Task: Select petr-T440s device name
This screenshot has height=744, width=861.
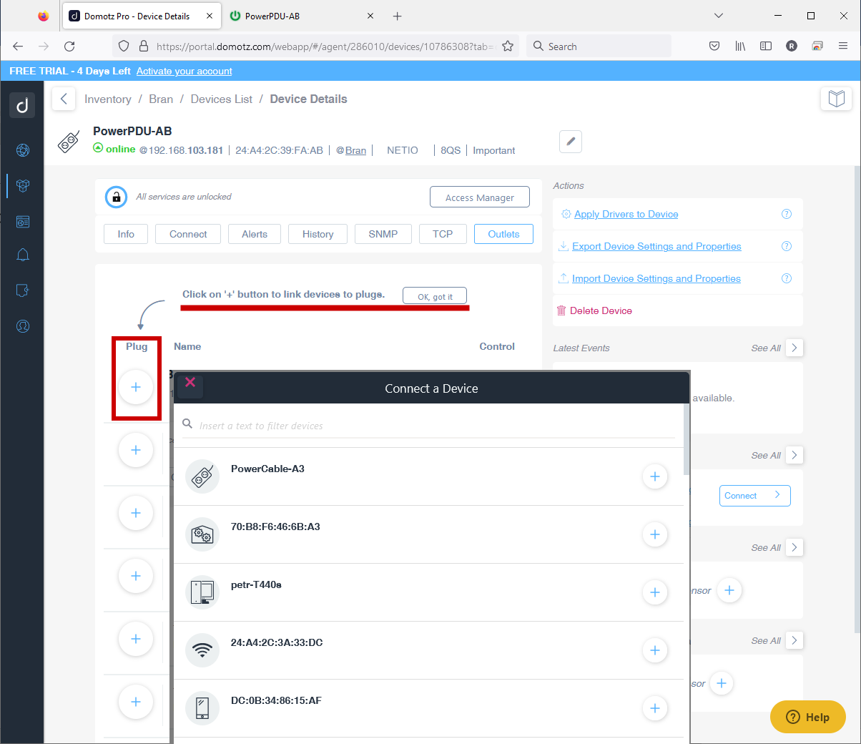Action: tap(256, 584)
